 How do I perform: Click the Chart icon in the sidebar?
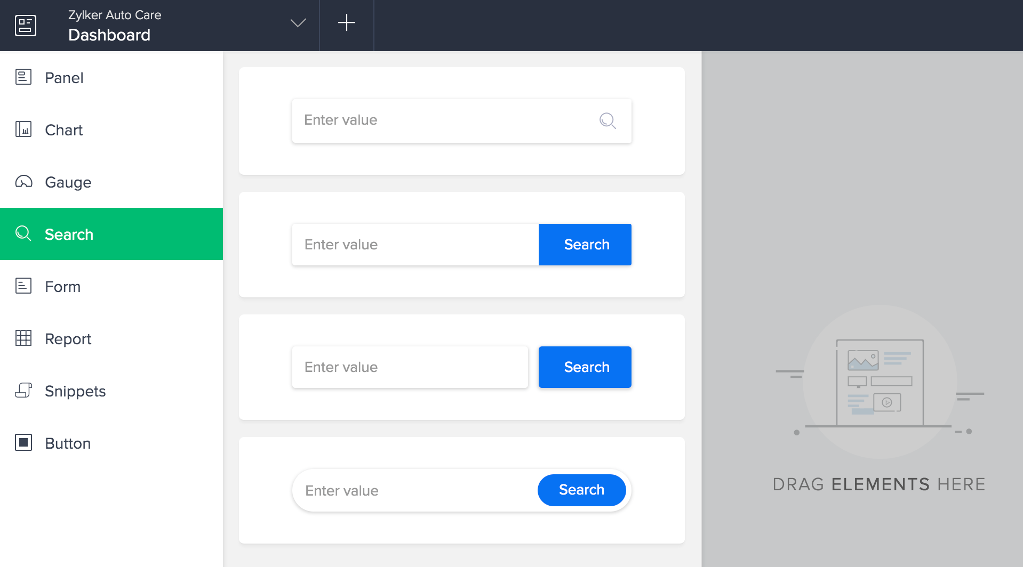coord(23,129)
